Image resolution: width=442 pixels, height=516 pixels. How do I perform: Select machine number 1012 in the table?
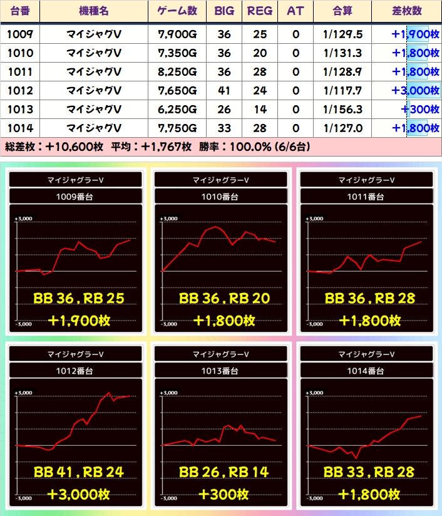pos(20,91)
